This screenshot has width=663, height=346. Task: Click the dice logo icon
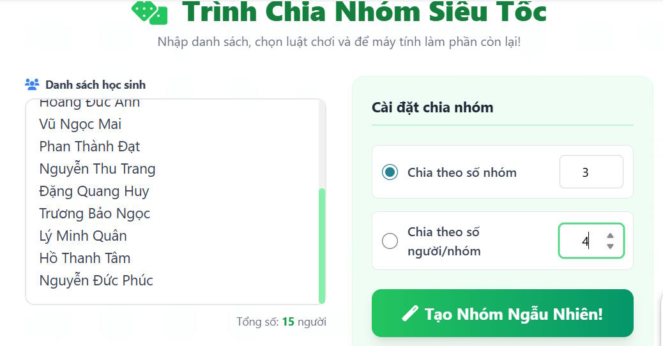[149, 12]
